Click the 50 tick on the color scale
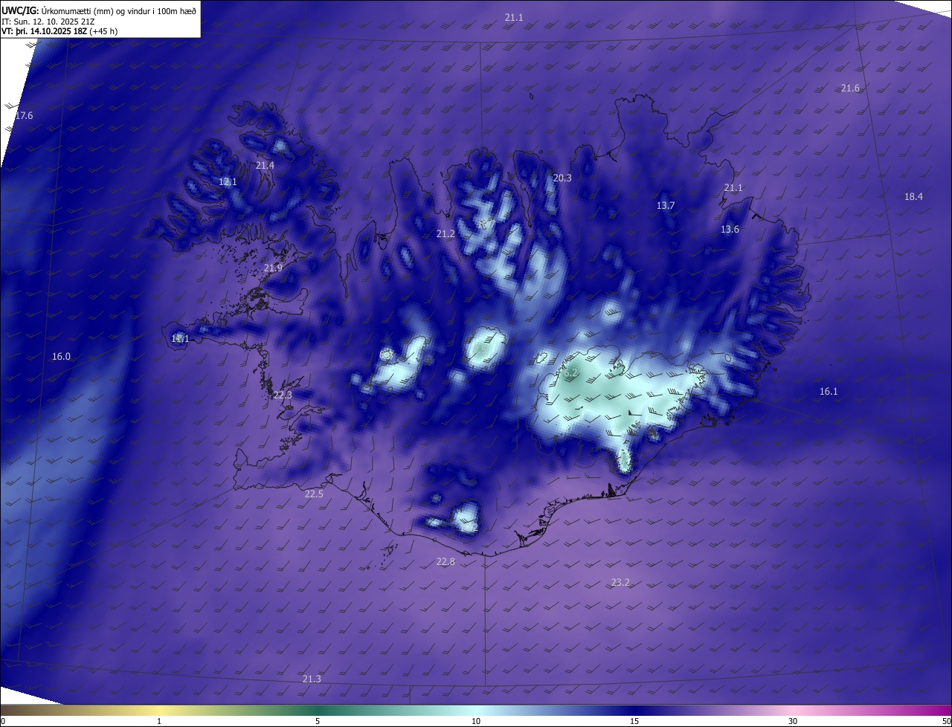The width and height of the screenshot is (952, 727). click(x=946, y=722)
